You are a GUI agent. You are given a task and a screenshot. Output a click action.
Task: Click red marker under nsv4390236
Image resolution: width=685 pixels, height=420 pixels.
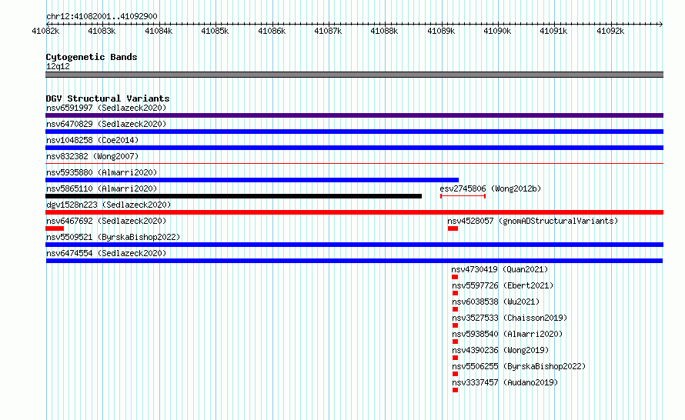coord(455,358)
